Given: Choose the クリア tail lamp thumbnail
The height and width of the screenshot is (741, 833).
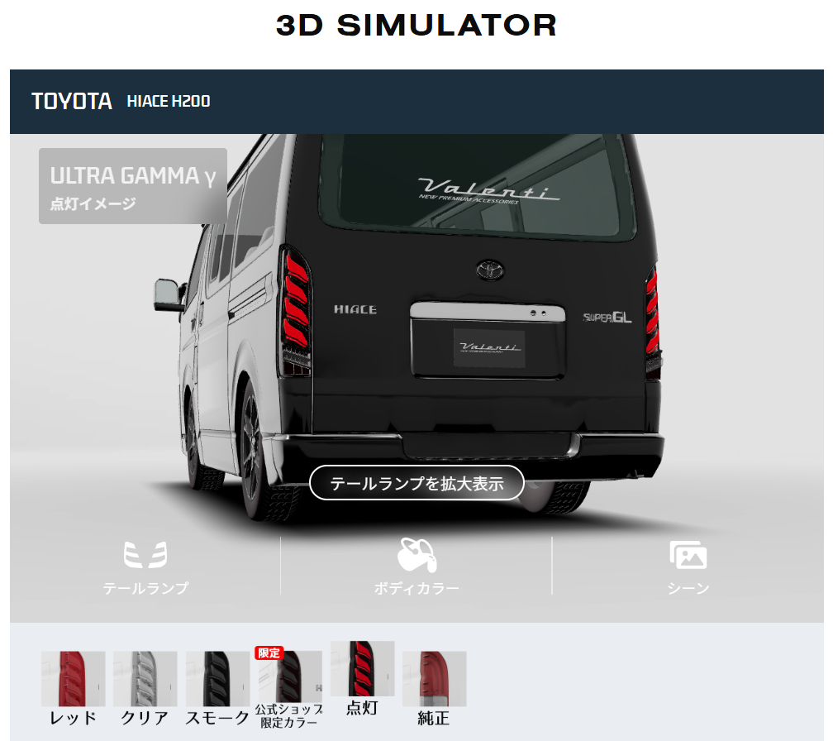Looking at the screenshot, I should pyautogui.click(x=145, y=679).
